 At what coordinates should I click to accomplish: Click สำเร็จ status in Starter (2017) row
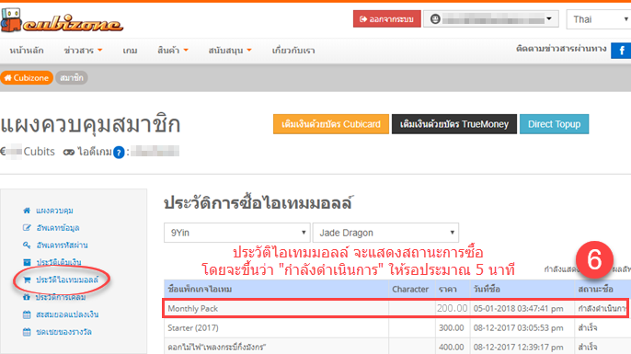588,328
